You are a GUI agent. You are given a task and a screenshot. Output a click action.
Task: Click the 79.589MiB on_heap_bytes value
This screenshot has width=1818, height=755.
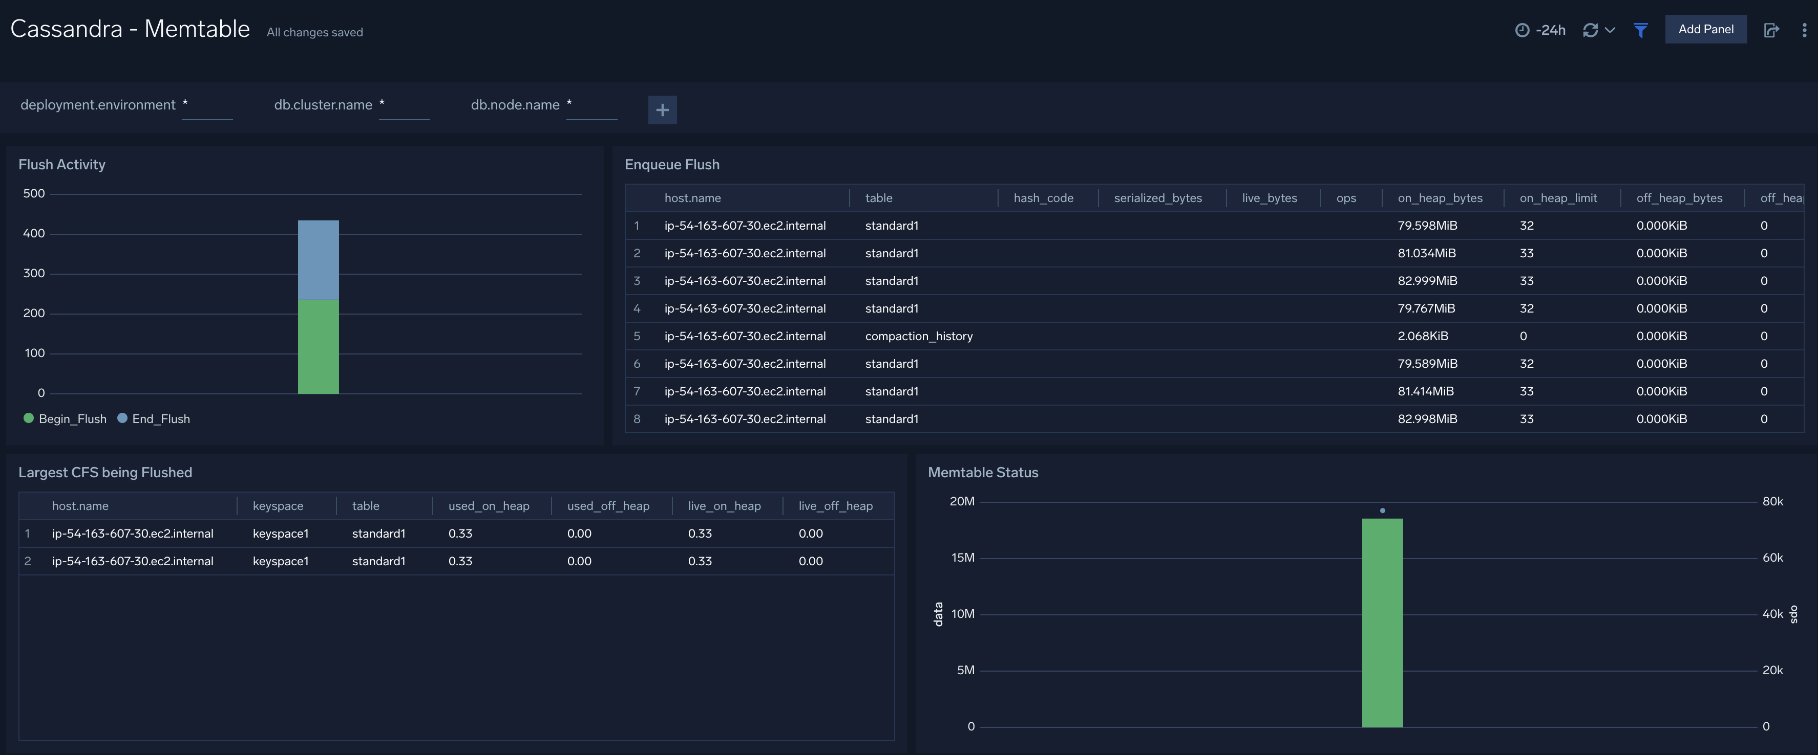click(x=1427, y=363)
